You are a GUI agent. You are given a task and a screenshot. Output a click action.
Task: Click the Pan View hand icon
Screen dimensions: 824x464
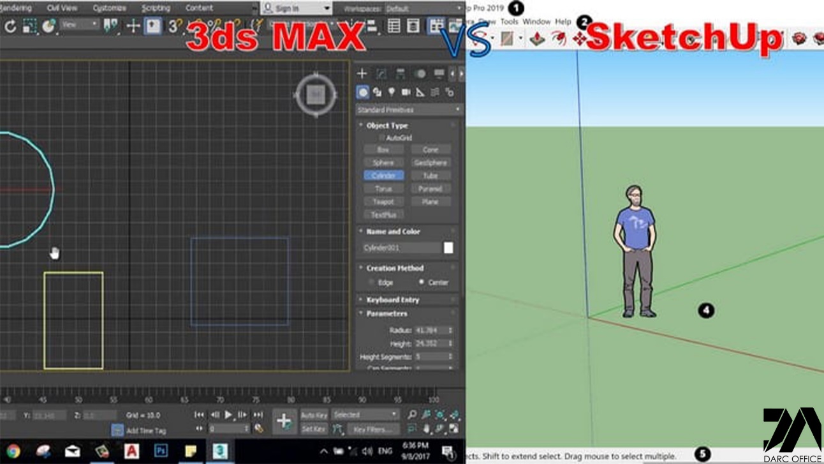[426, 429]
